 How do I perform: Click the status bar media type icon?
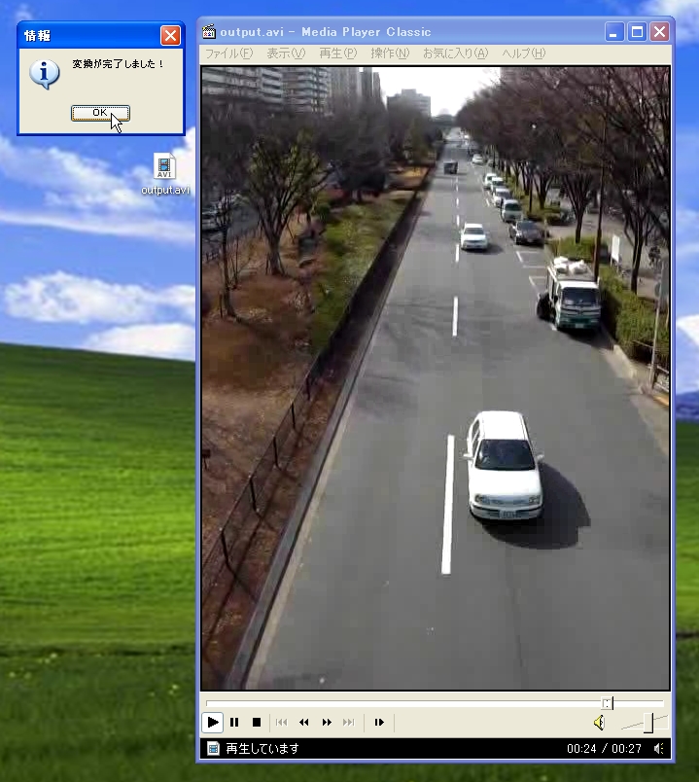[213, 748]
